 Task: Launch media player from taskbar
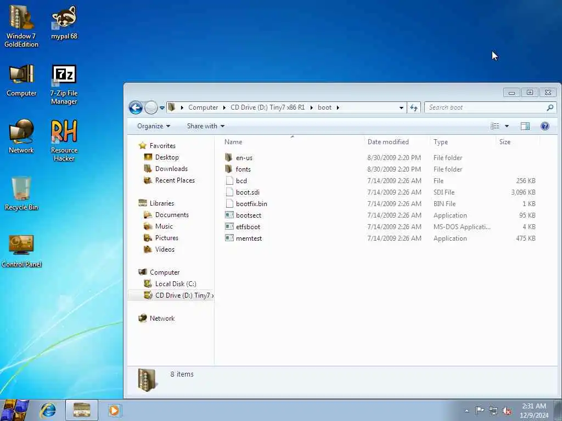coord(114,410)
